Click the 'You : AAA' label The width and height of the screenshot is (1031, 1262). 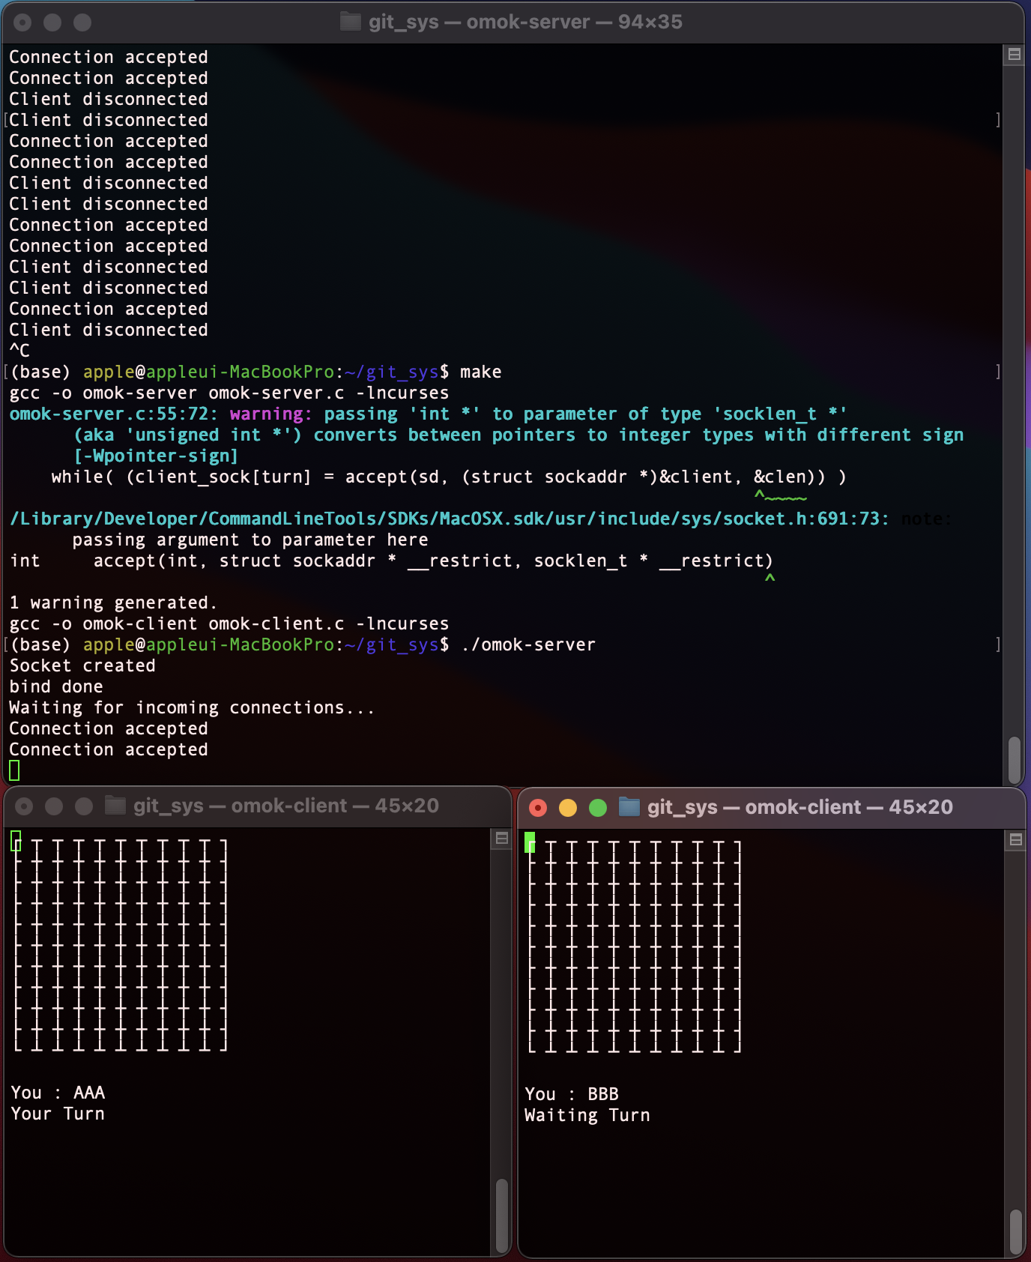coord(58,1093)
